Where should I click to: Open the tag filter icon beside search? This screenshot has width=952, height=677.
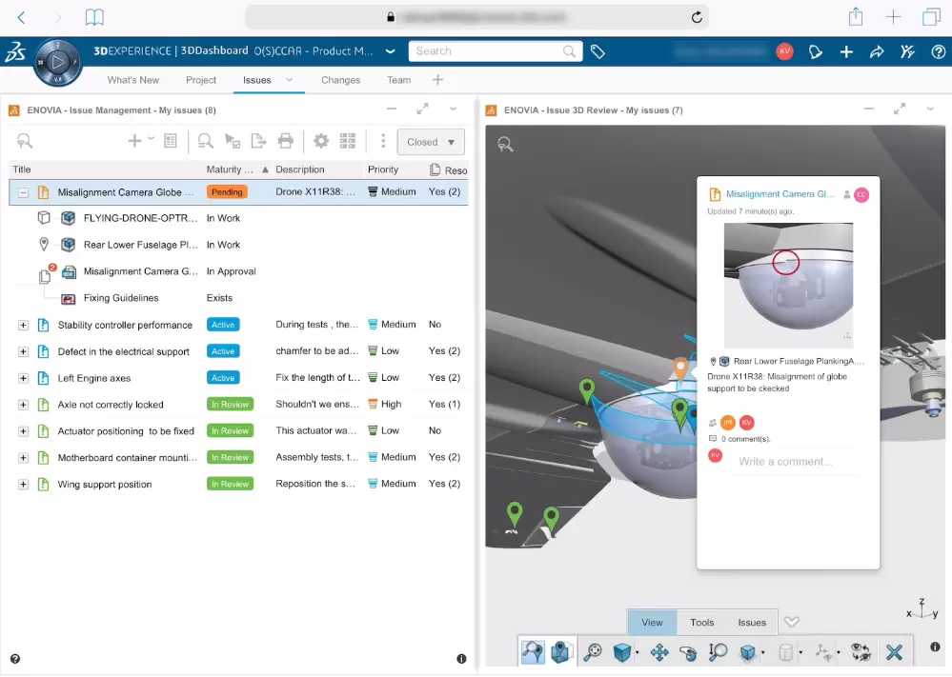coord(598,51)
